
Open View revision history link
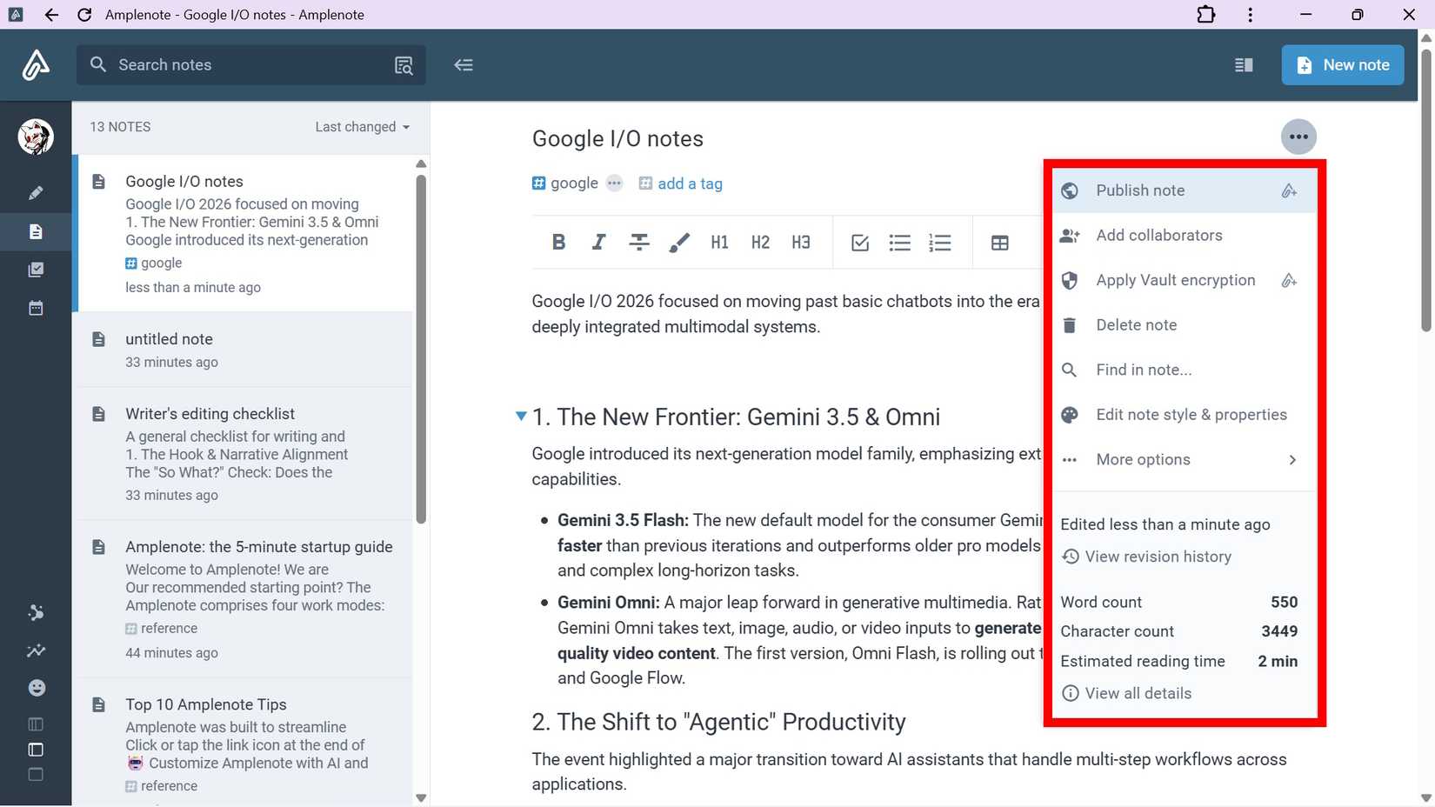tap(1147, 557)
